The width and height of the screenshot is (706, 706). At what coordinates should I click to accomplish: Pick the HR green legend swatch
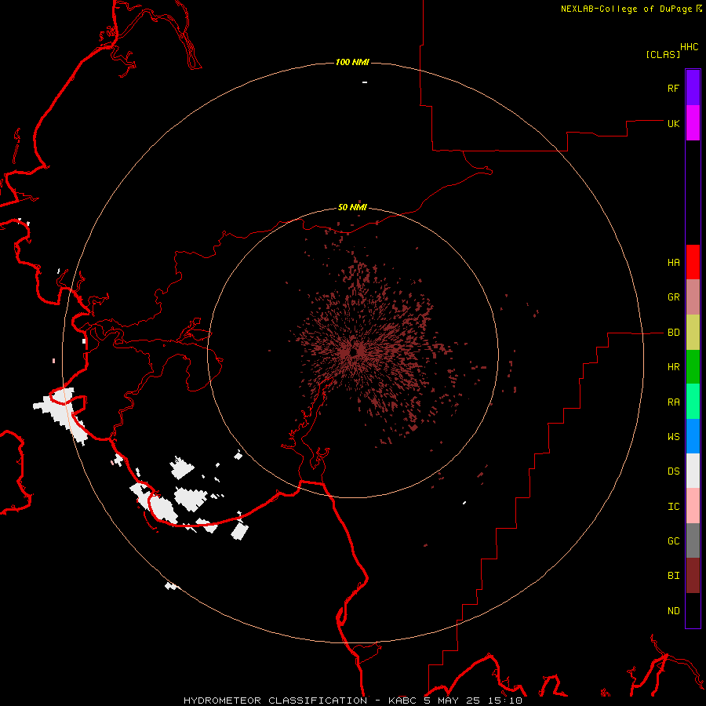tap(693, 367)
